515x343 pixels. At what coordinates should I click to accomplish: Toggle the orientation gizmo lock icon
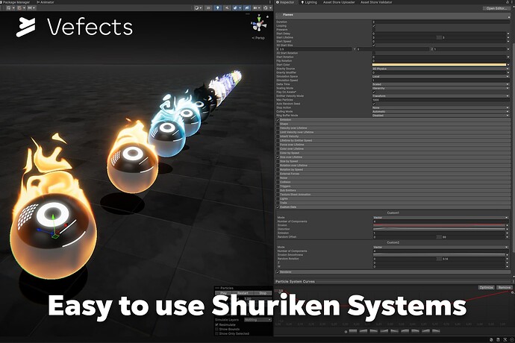pyautogui.click(x=267, y=16)
